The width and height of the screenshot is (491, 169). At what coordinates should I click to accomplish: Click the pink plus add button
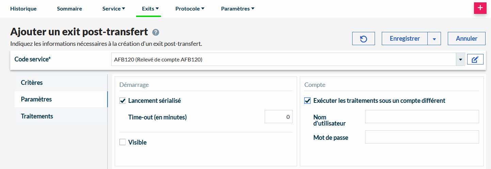click(480, 8)
